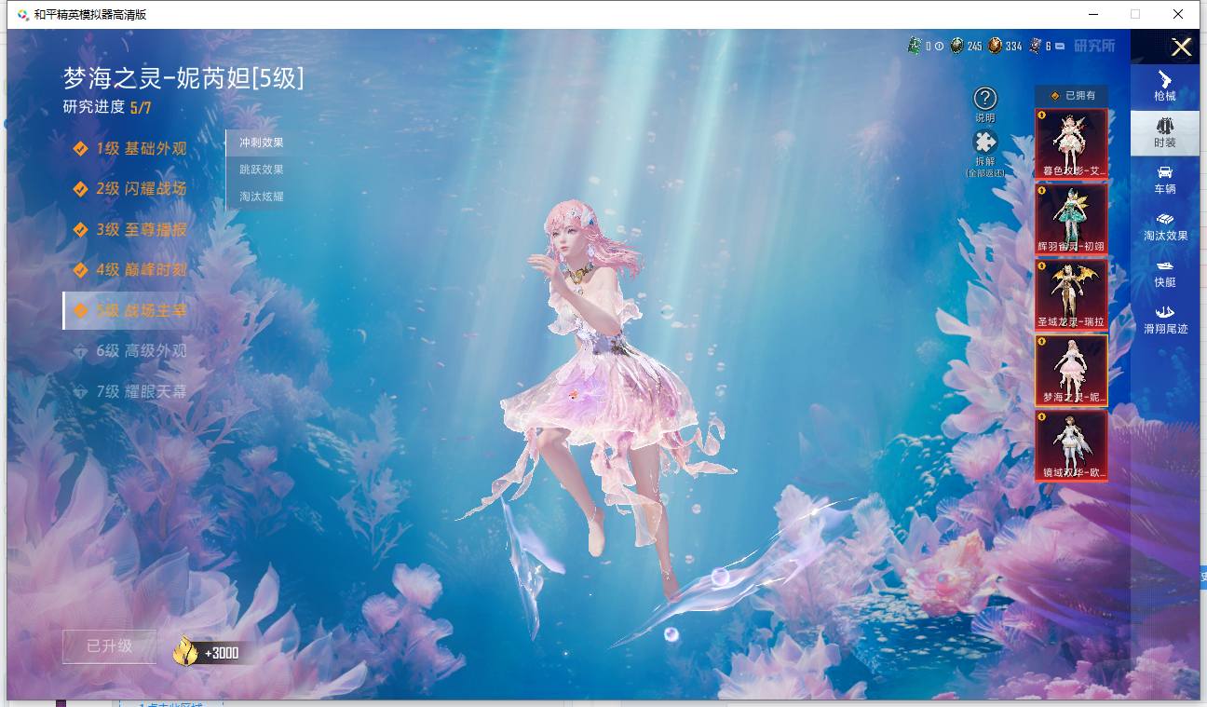Choose the 淘汰炫耀 elimination show-off option
The image size is (1207, 707).
click(261, 197)
